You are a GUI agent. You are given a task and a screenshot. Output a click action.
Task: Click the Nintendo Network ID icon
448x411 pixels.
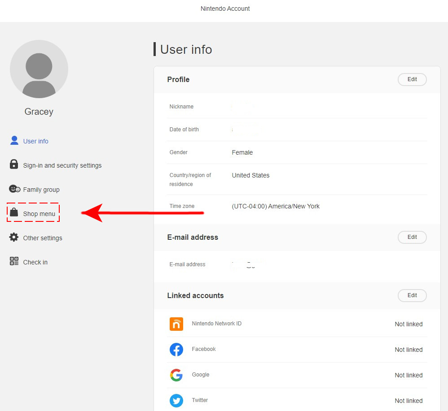coord(176,324)
